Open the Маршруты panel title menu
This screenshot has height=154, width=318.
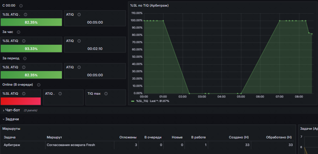pos(11,128)
